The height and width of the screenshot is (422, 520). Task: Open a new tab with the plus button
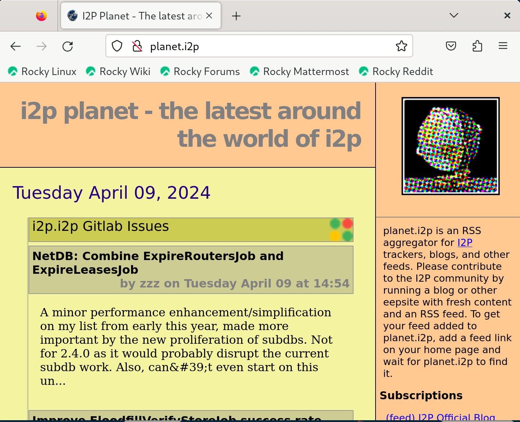click(x=236, y=16)
